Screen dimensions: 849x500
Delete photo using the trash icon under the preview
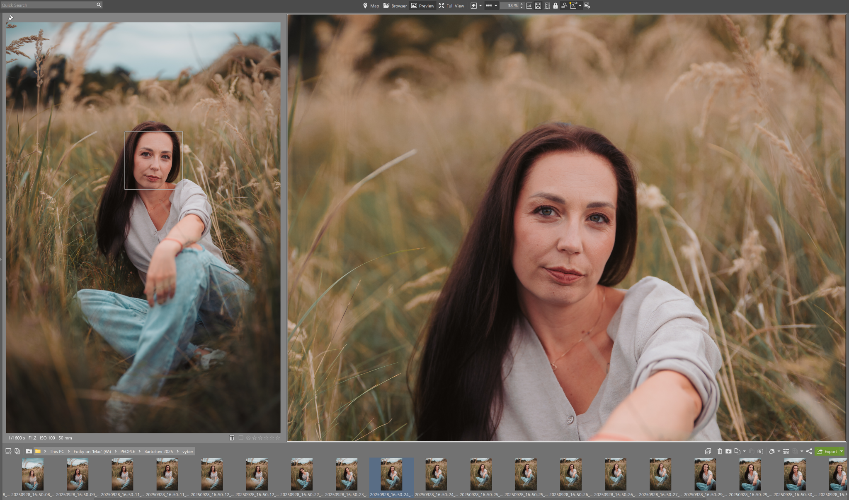(232, 438)
